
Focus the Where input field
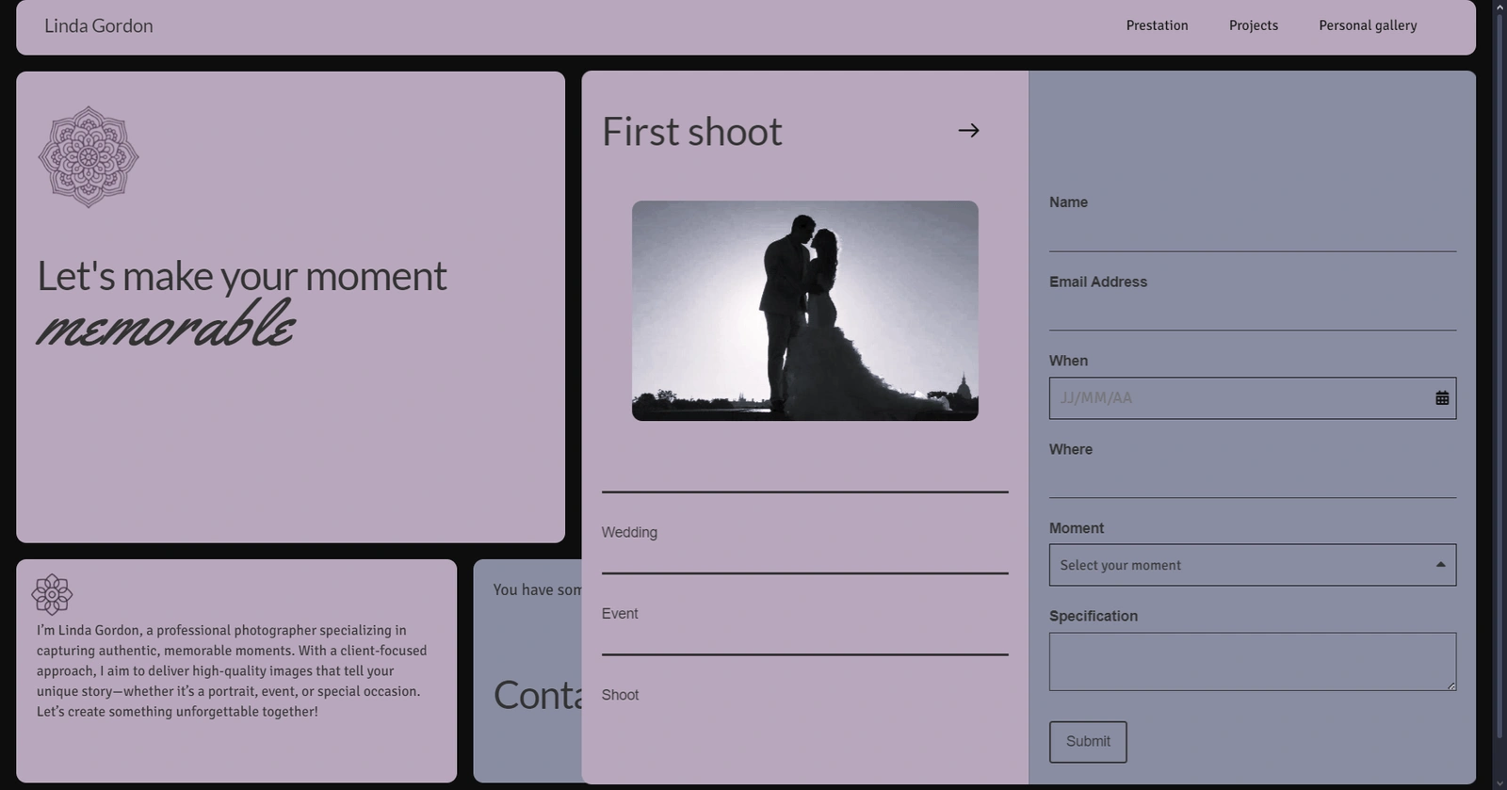pos(1253,480)
